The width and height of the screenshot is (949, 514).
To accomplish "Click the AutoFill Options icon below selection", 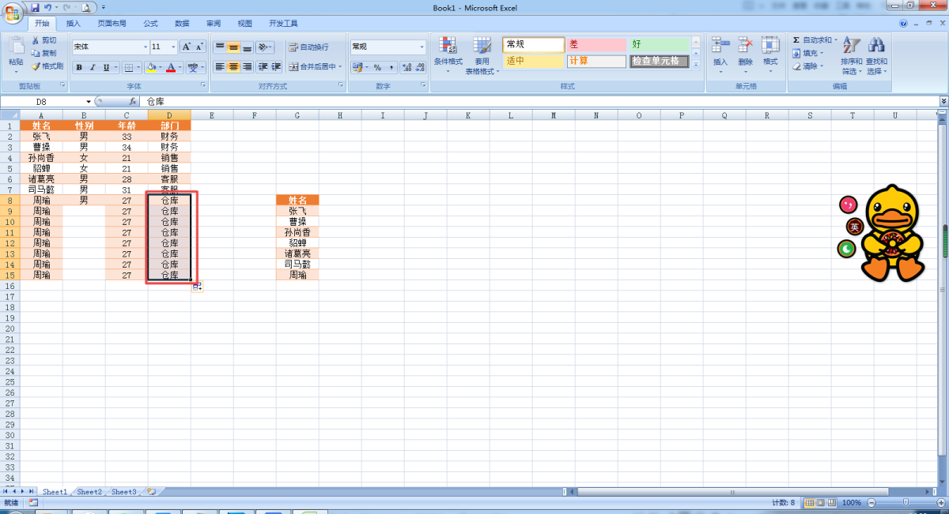I will (197, 287).
